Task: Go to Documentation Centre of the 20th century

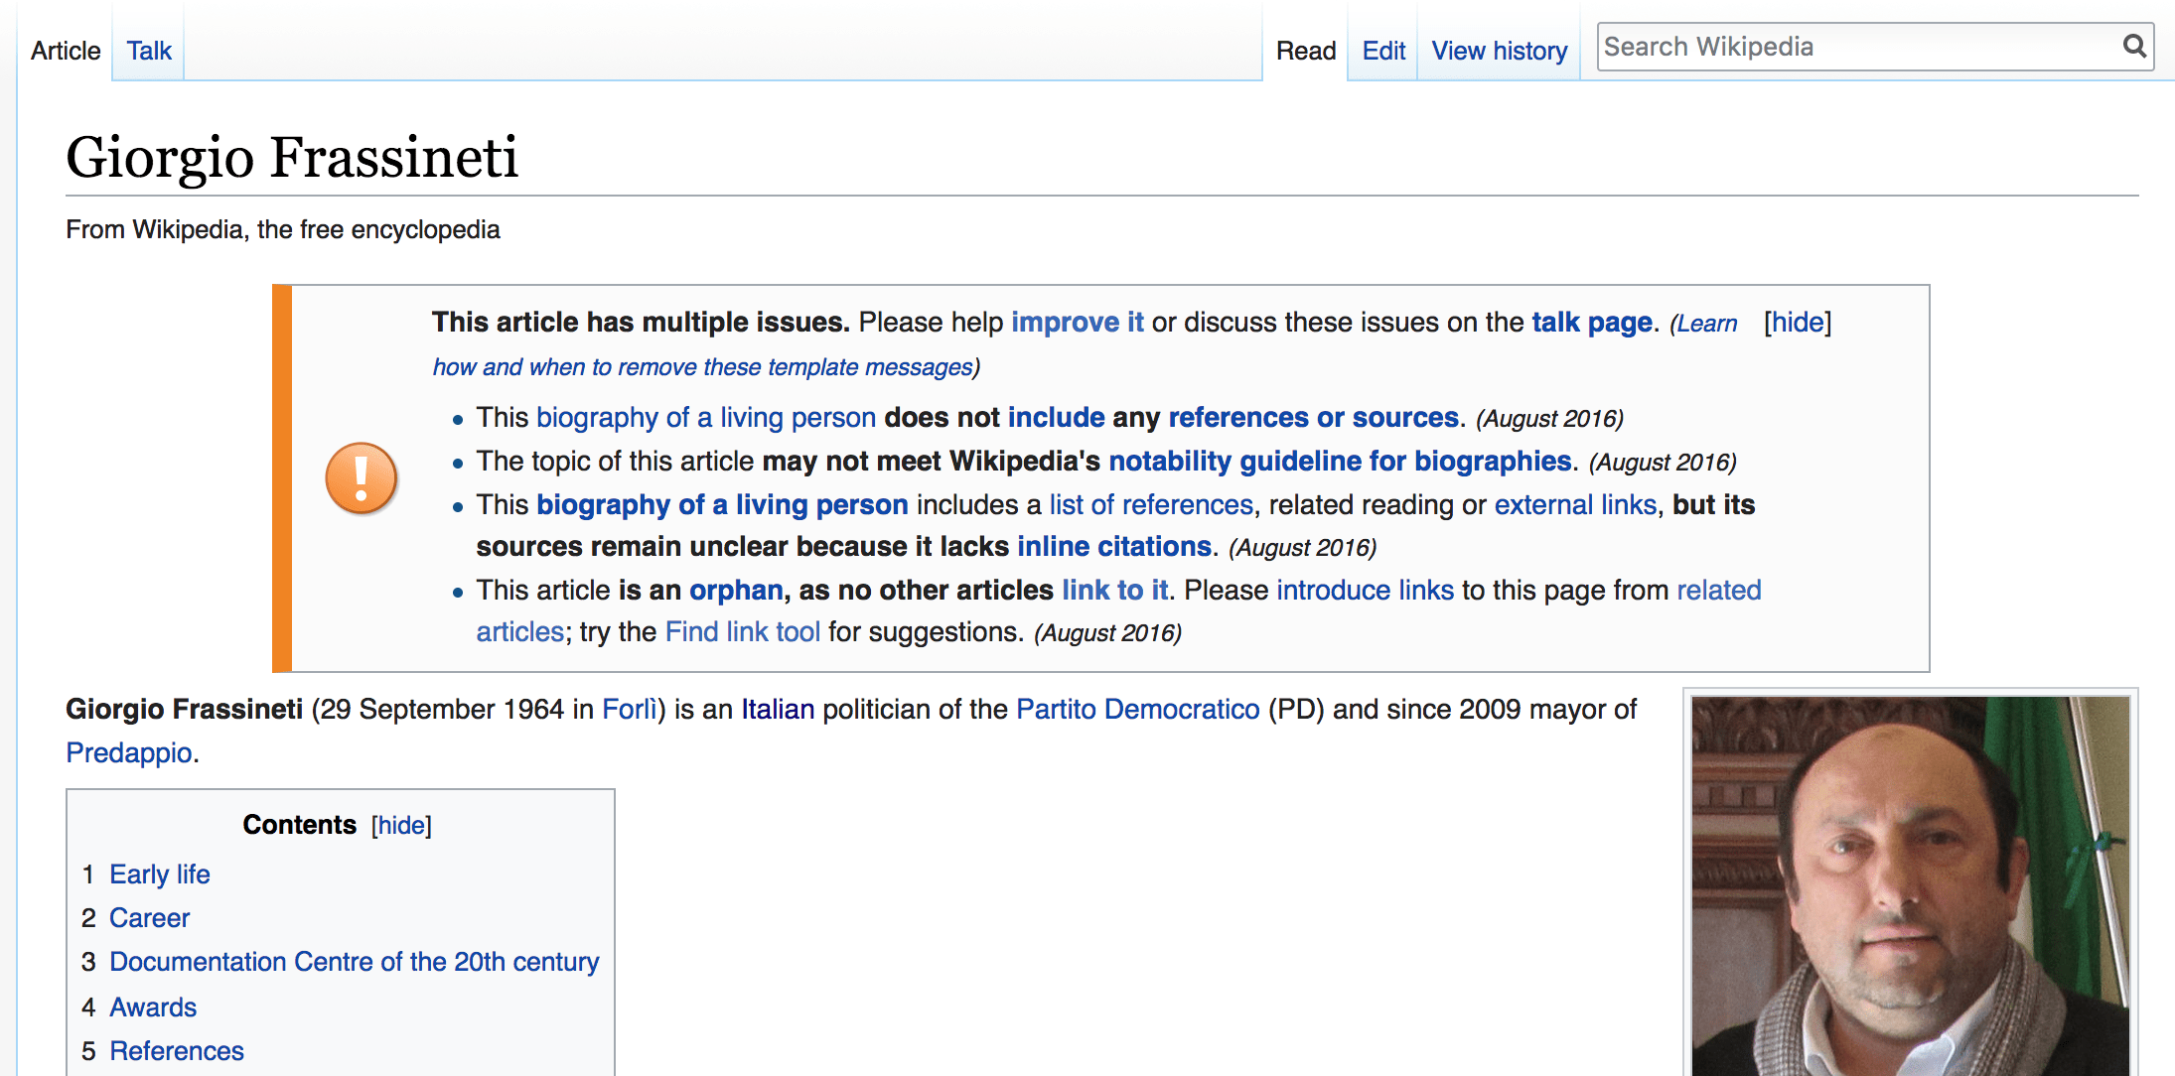Action: pos(355,962)
